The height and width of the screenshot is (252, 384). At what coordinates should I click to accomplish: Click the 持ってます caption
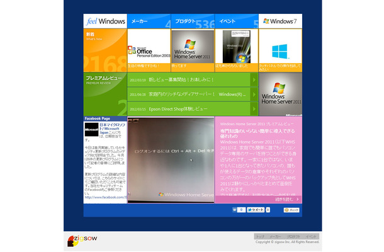[x=179, y=66]
